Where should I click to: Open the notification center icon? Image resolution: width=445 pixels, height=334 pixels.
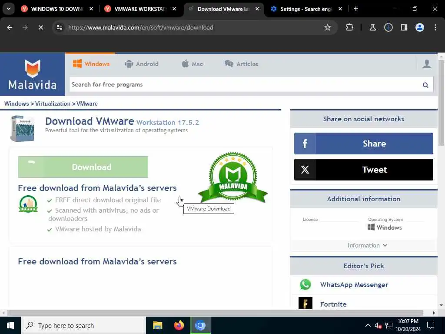point(431,325)
